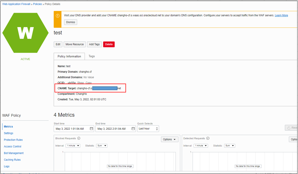Open Logs section
This screenshot has width=298, height=174.
point(7,167)
